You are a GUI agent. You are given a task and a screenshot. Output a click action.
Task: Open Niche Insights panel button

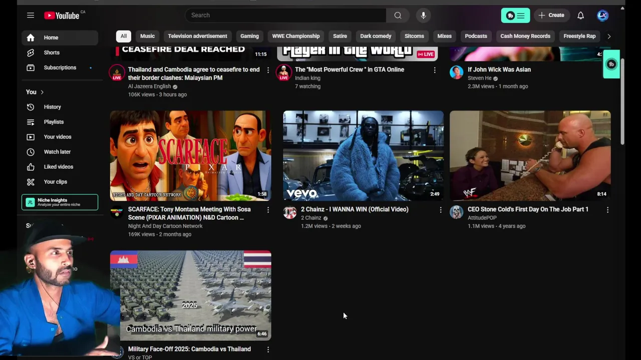tap(60, 202)
